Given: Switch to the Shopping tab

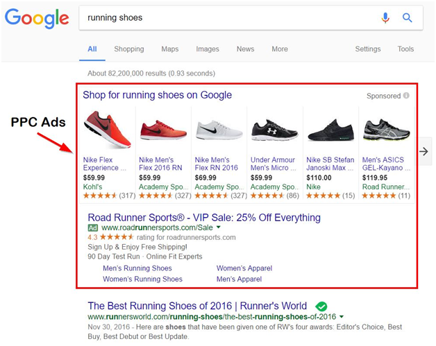Looking at the screenshot, I should tap(129, 49).
